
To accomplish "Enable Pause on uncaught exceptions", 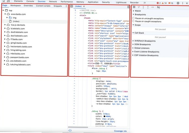I will (x=133, y=18).
